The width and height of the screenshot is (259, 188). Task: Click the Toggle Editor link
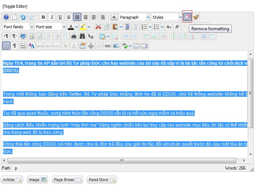(x=15, y=6)
